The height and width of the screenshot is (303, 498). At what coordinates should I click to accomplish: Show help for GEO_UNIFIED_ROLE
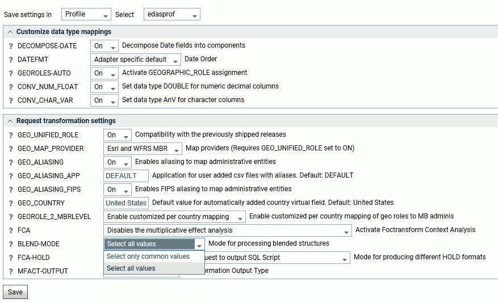click(11, 135)
